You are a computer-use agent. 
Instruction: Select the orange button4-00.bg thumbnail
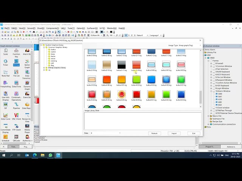point(107,80)
